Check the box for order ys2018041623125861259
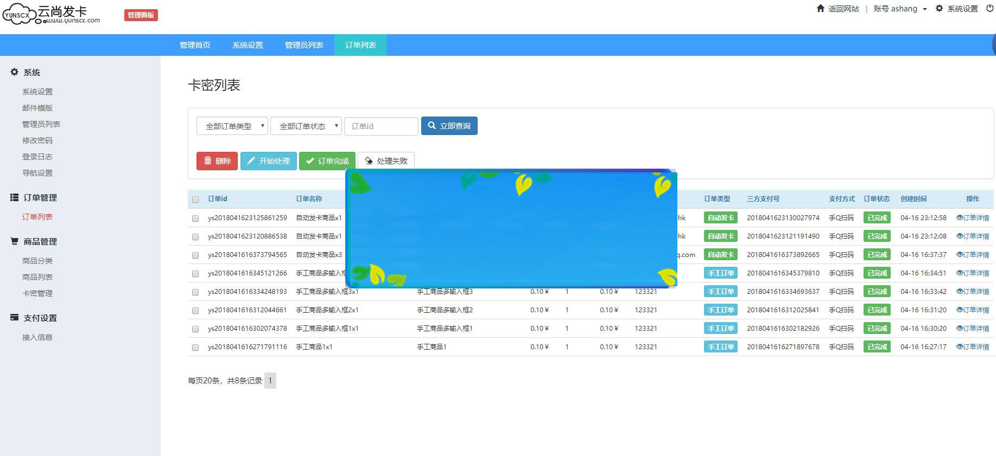Viewport: 996px width, 456px height. [x=195, y=218]
